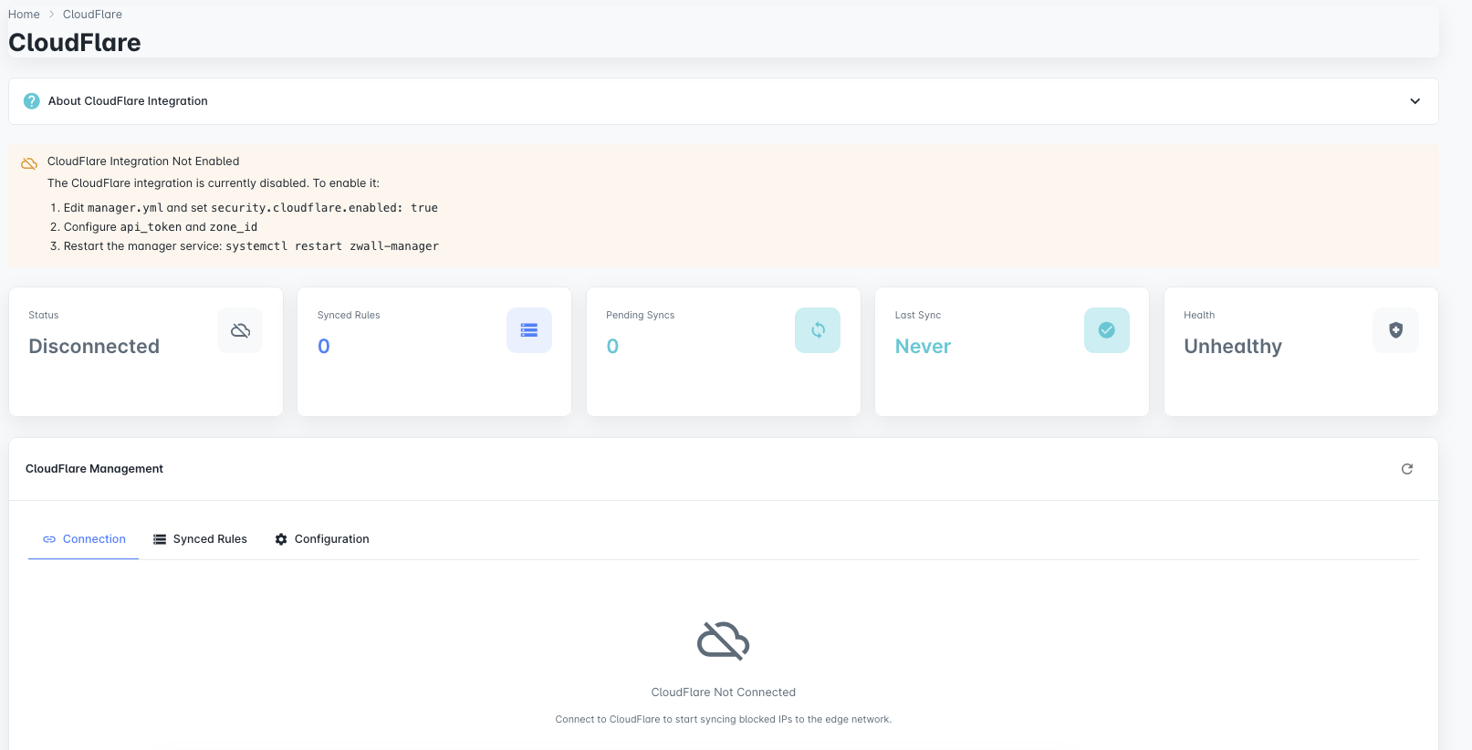Click the Last Sync checkmark icon
Image resolution: width=1472 pixels, height=750 pixels.
pyautogui.click(x=1107, y=330)
